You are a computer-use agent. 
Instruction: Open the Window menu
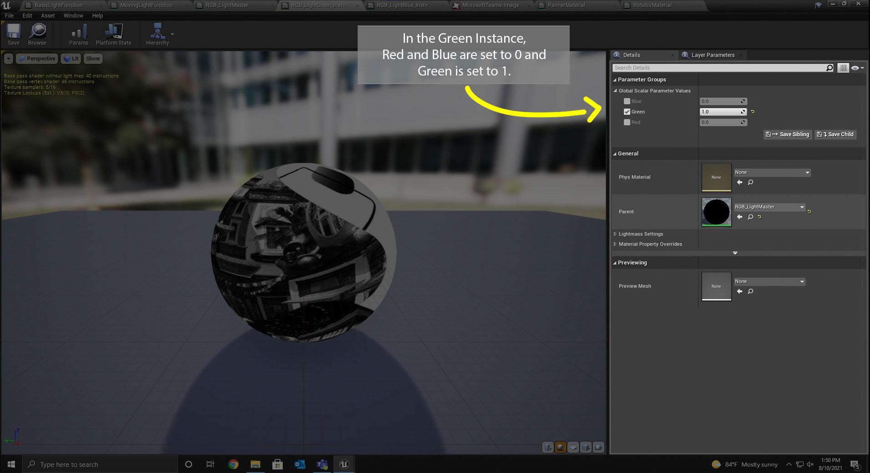(73, 15)
